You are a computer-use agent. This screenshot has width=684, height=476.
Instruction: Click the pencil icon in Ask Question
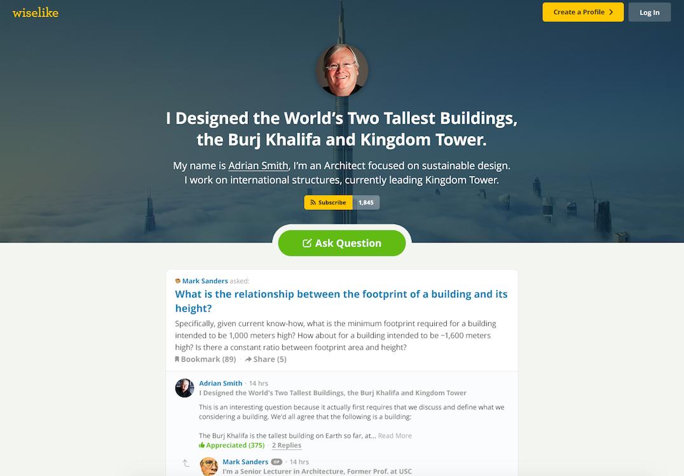tap(307, 243)
